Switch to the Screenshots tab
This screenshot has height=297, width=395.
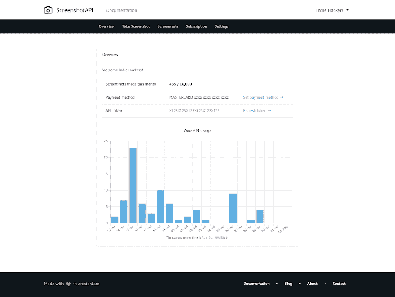(x=167, y=26)
